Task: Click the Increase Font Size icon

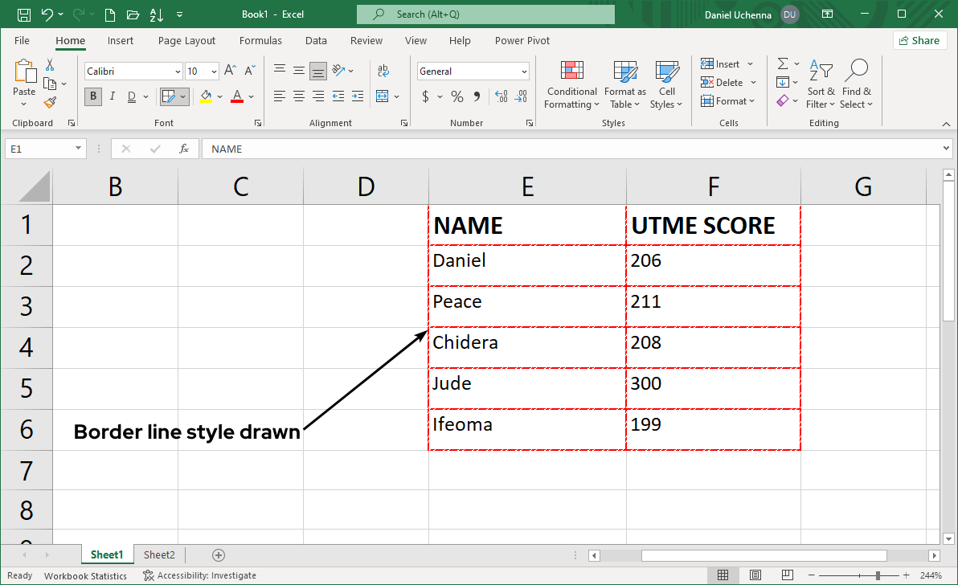Action: 230,71
